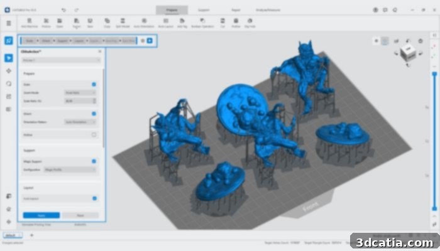This screenshot has height=251, width=440.
Task: Click the Copy toolbar icon
Action: [x=107, y=23]
